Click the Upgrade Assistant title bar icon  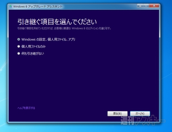pos(11,6)
